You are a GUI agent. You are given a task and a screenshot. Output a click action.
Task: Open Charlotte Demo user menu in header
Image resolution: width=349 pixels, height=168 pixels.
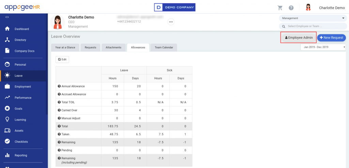(332, 7)
